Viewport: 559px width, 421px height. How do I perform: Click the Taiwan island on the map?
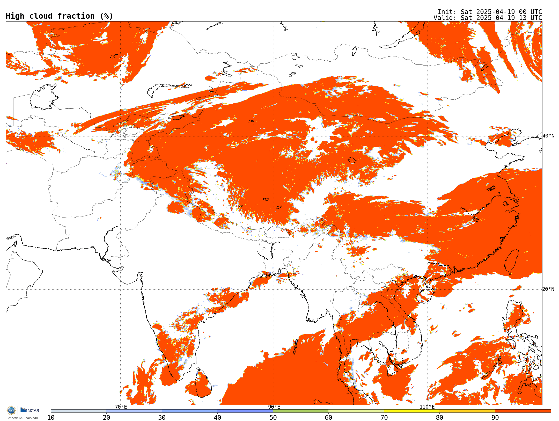(x=512, y=262)
